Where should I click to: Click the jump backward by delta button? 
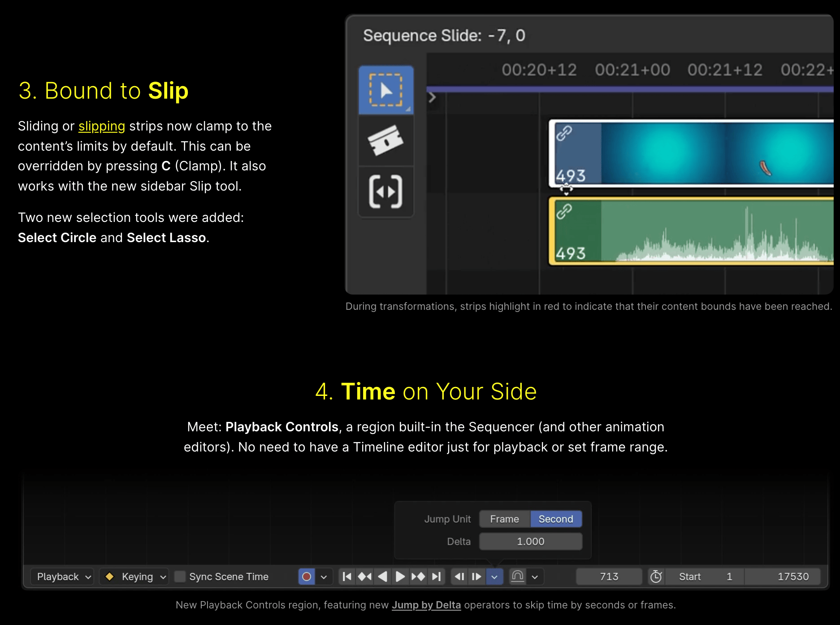[459, 577]
